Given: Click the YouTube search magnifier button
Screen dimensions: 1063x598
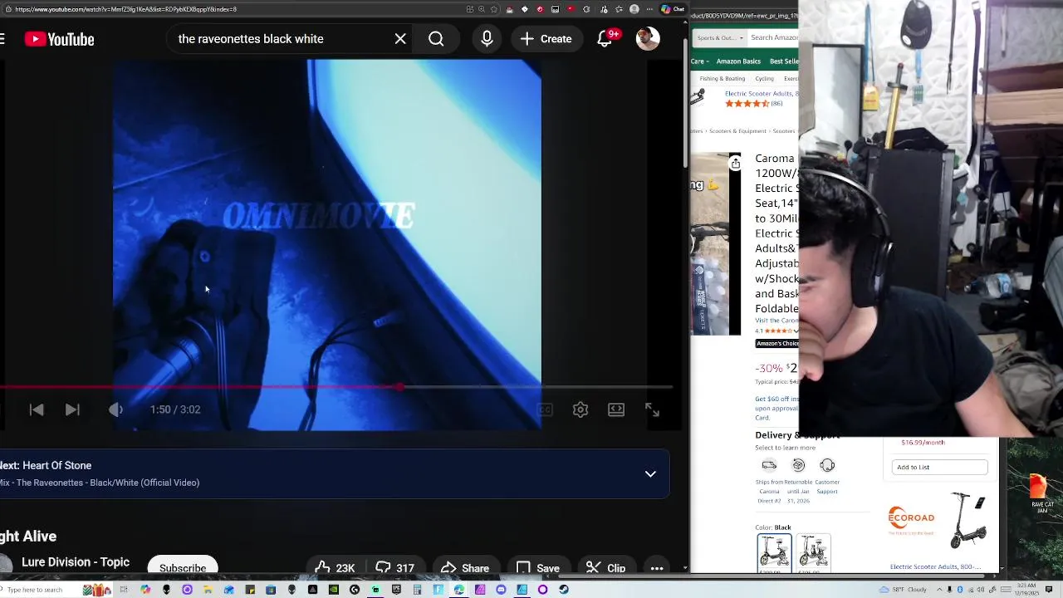Looking at the screenshot, I should [x=436, y=39].
